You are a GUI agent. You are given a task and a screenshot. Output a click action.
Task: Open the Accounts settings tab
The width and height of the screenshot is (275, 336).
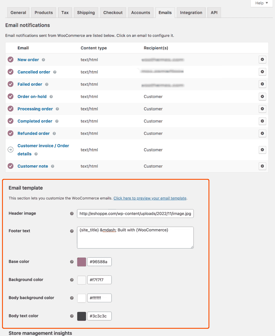point(141,12)
